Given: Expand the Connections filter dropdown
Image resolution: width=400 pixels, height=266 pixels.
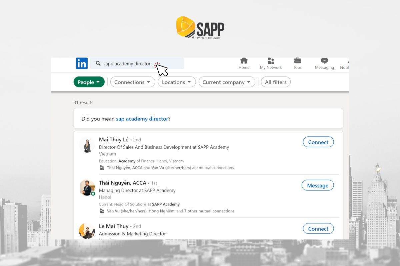Looking at the screenshot, I should pos(133,82).
